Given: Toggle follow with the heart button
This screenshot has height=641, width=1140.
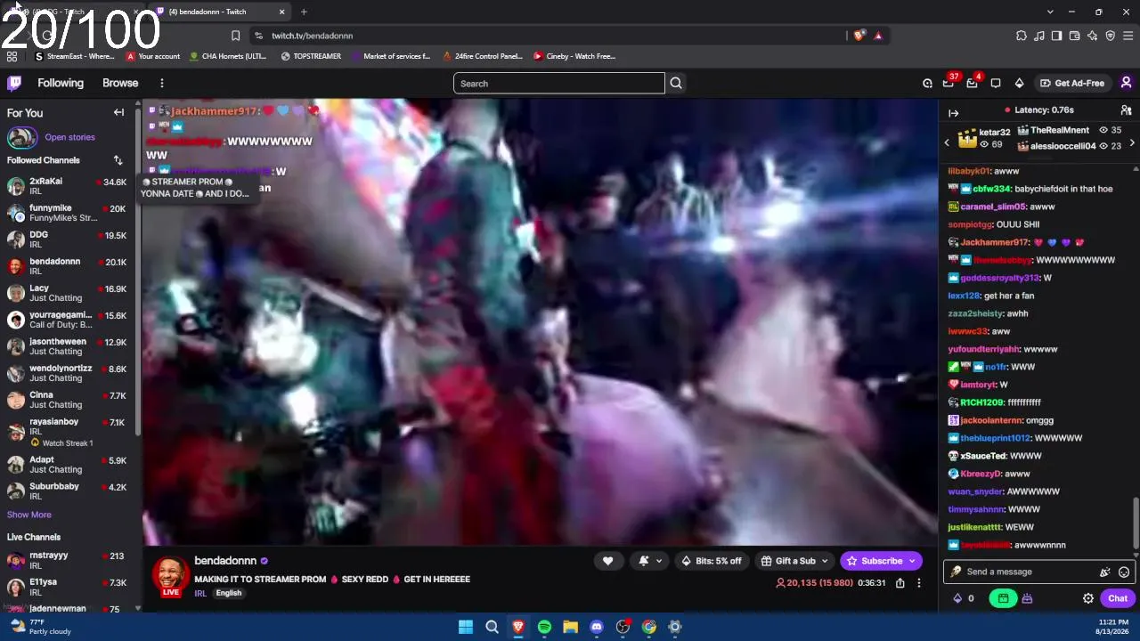Looking at the screenshot, I should click(607, 561).
